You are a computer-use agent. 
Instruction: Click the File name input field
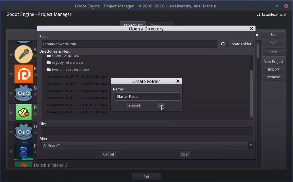(147, 131)
